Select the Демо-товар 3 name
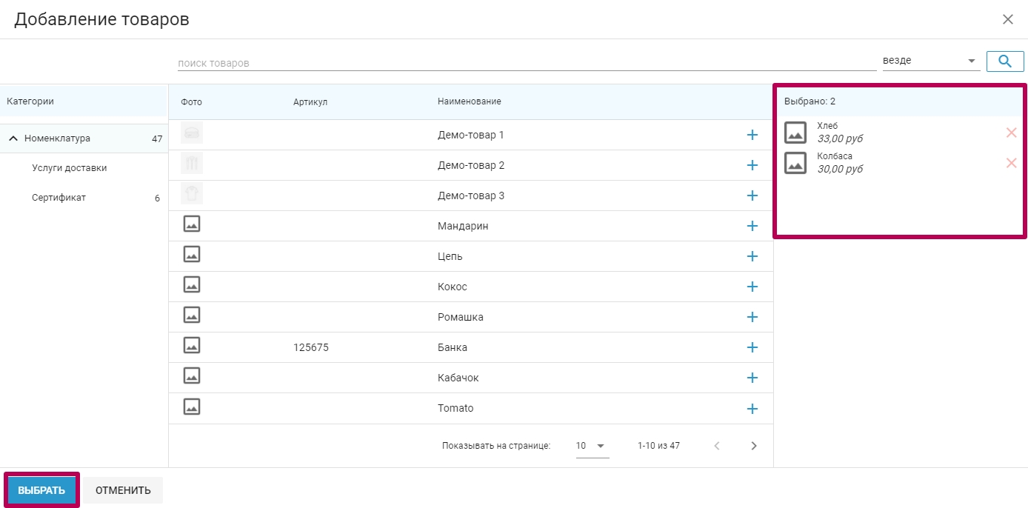This screenshot has width=1028, height=508. (471, 195)
